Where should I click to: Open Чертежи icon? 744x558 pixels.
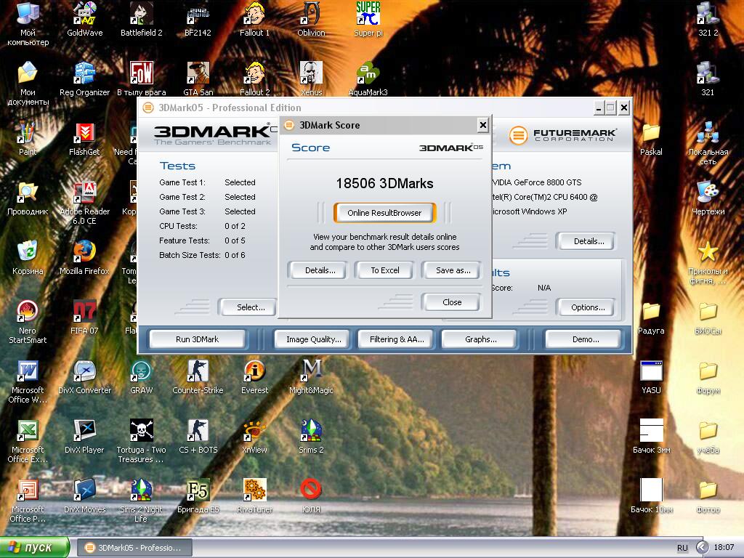[708, 199]
